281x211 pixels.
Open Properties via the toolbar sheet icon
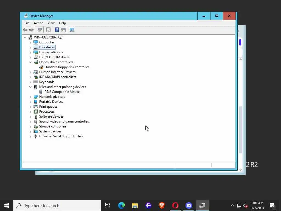click(x=48, y=30)
